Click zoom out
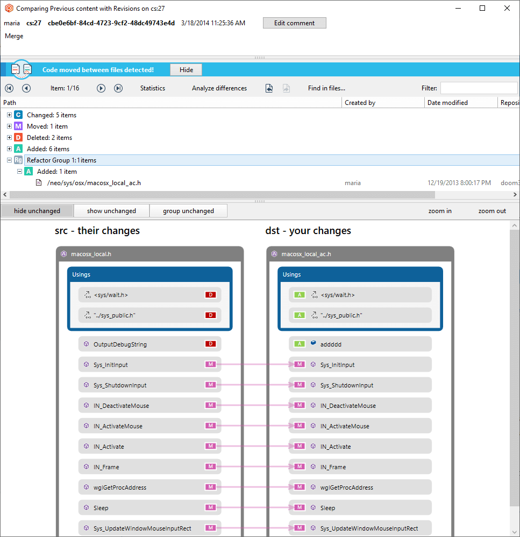 pos(492,211)
